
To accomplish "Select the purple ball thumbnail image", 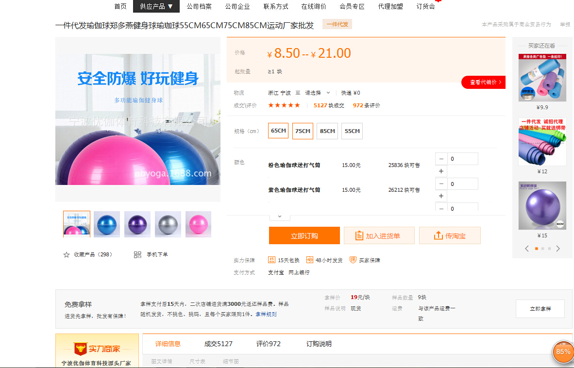I will click(138, 224).
